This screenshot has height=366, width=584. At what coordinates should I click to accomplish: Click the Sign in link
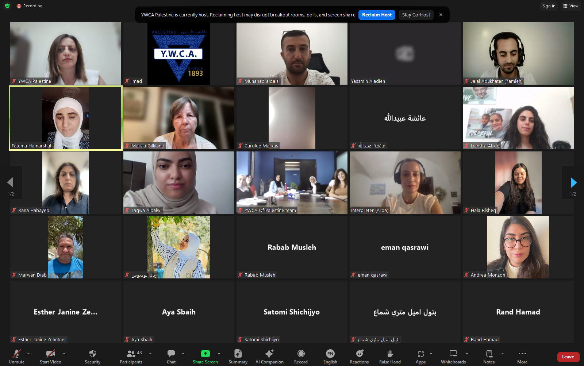pos(549,6)
